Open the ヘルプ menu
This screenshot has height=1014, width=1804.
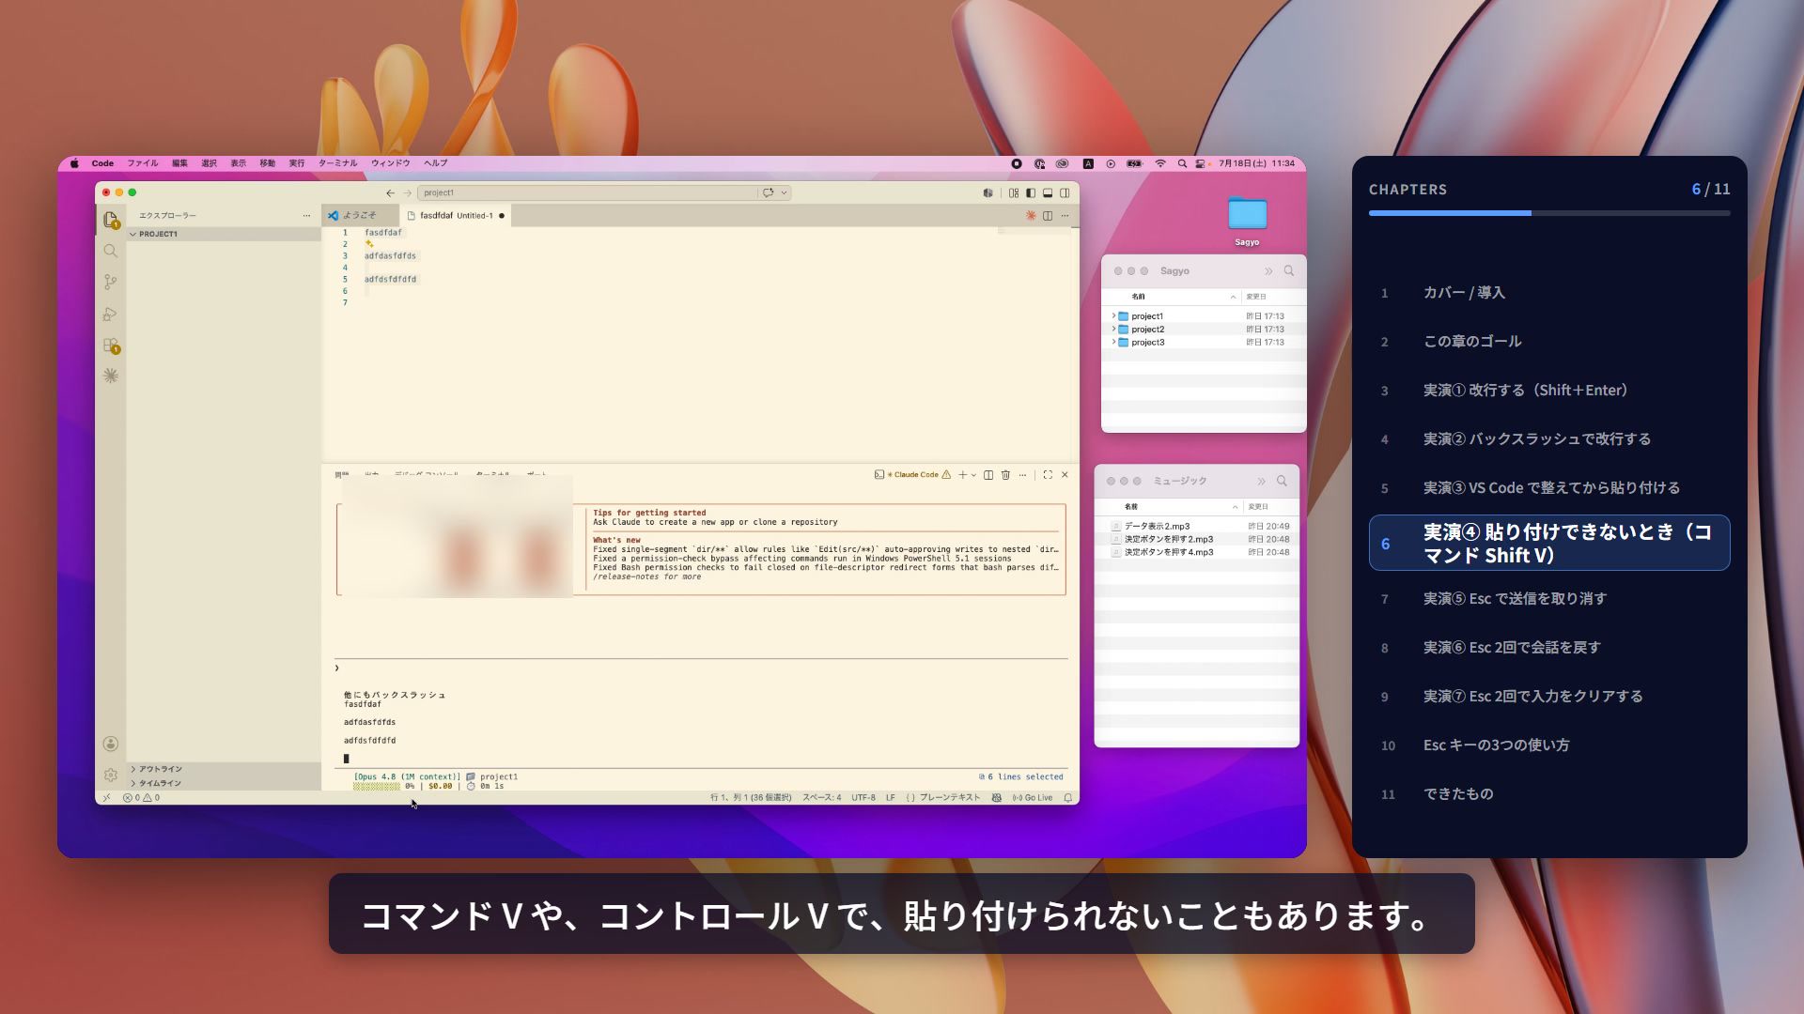[x=435, y=163]
